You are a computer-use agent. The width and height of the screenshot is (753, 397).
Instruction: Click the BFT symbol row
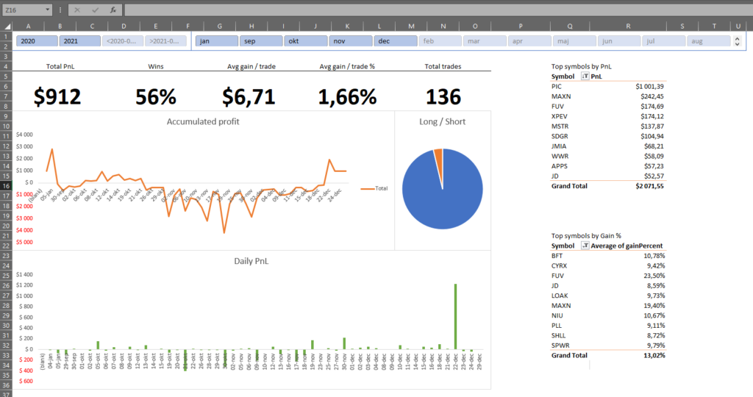[x=608, y=256]
